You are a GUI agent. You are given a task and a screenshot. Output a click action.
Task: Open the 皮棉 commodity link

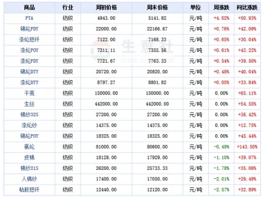point(29,158)
